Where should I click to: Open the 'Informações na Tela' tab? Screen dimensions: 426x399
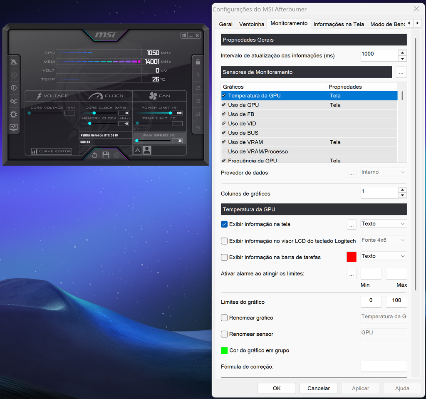[x=339, y=24]
